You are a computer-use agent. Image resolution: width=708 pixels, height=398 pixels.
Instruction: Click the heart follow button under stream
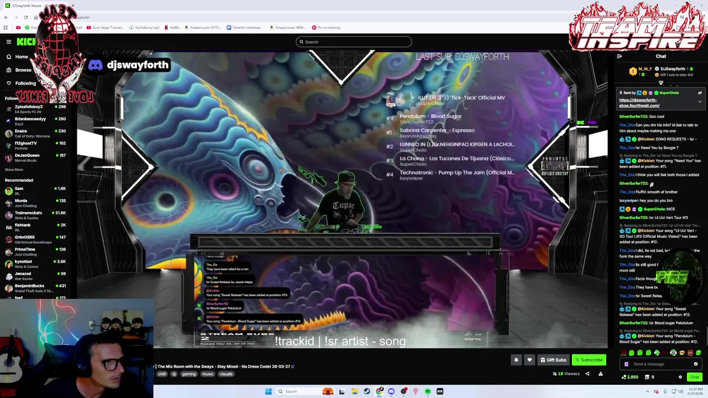point(529,360)
